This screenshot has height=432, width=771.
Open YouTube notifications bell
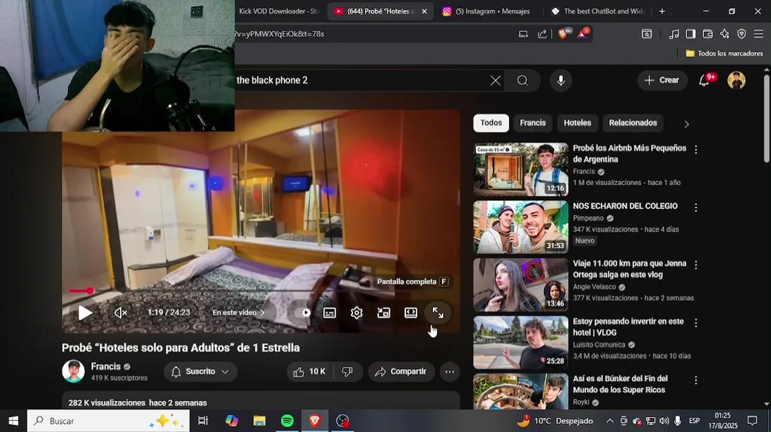(x=704, y=80)
